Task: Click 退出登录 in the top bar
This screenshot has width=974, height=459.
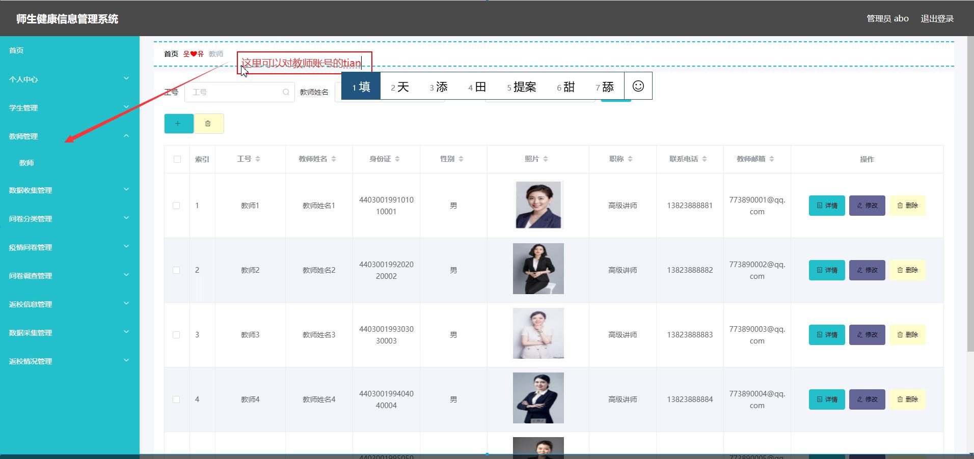Action: (937, 19)
